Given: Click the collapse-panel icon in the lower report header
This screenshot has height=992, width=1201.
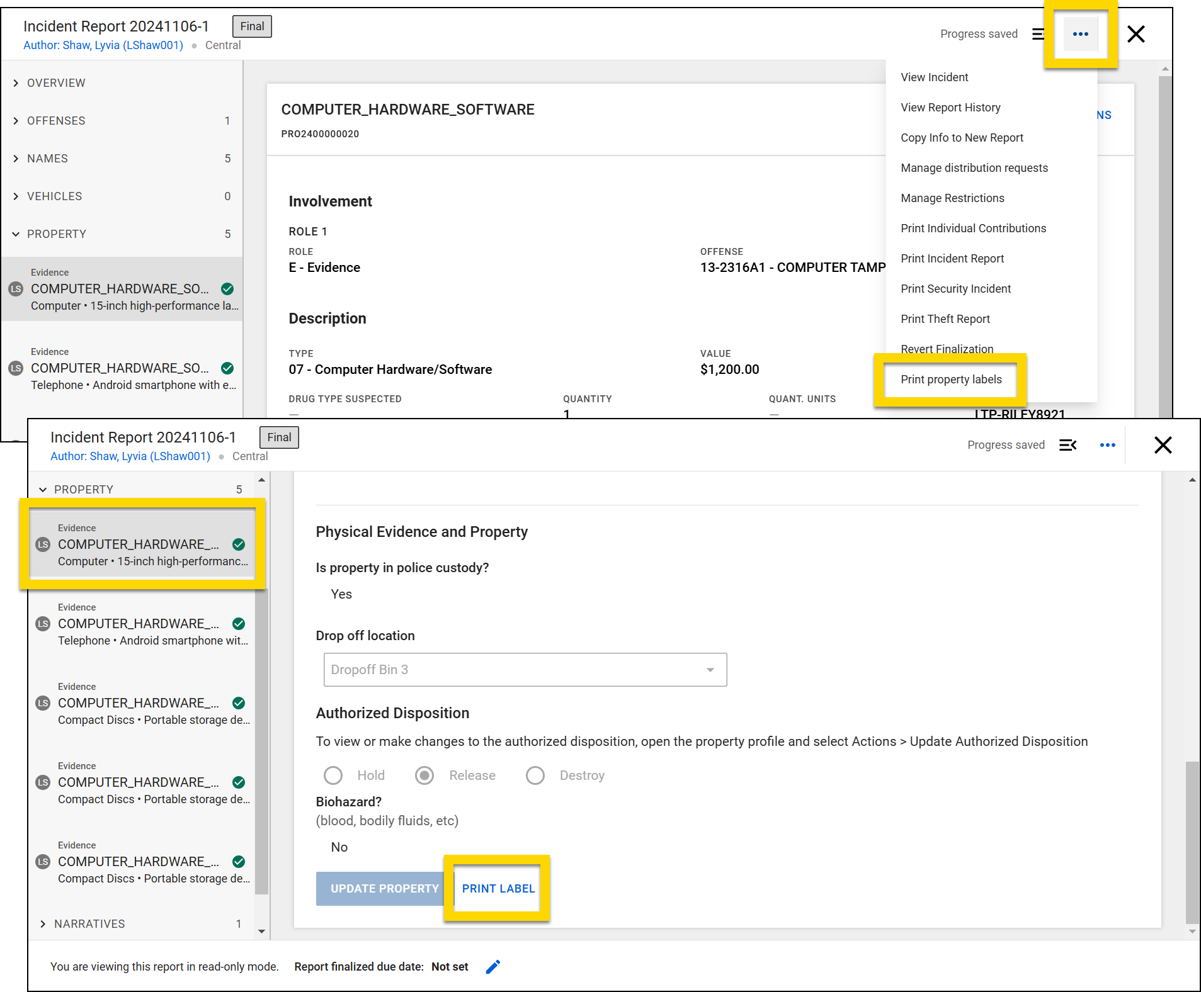Looking at the screenshot, I should click(1068, 445).
